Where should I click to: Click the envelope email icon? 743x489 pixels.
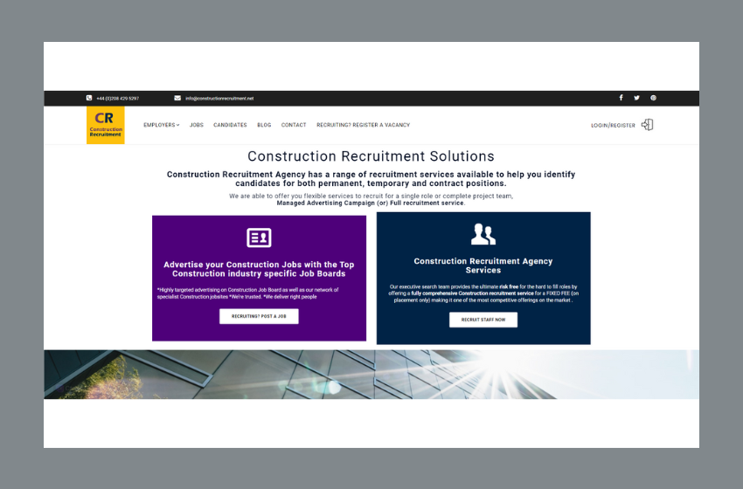tap(177, 99)
